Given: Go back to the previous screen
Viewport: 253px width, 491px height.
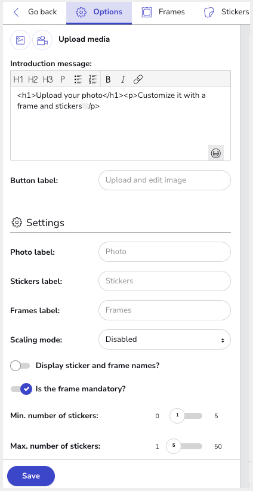Looking at the screenshot, I should tap(35, 12).
